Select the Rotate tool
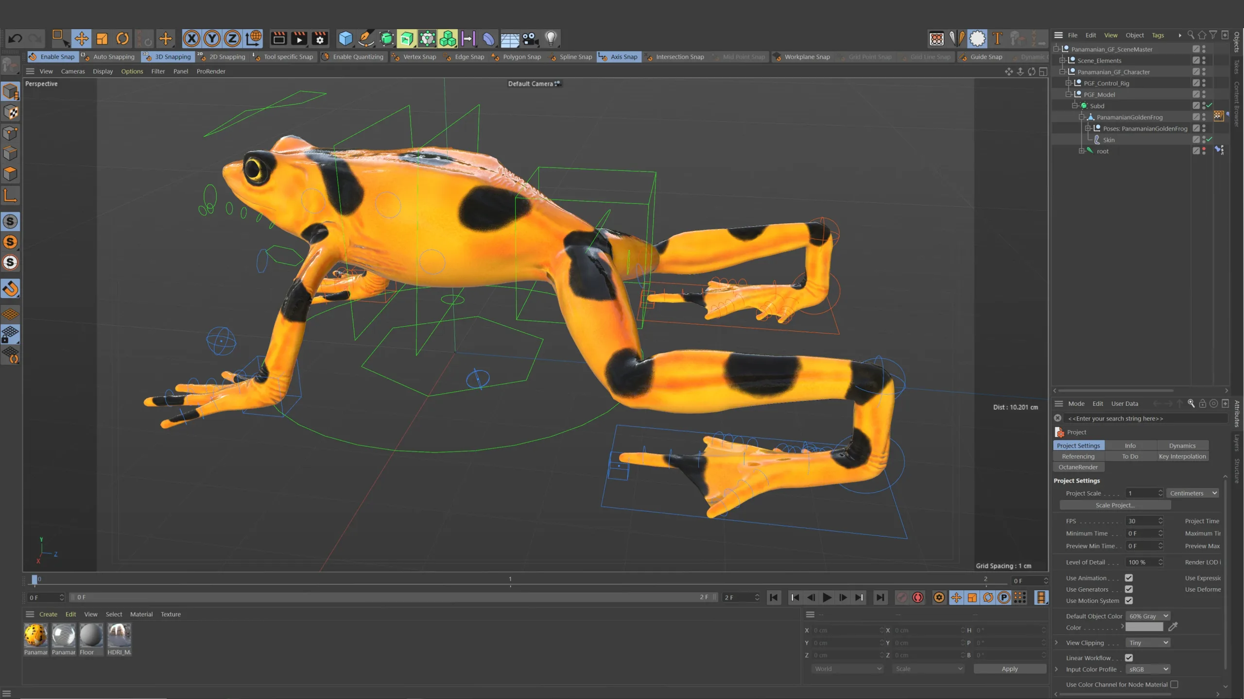 [x=122, y=38]
